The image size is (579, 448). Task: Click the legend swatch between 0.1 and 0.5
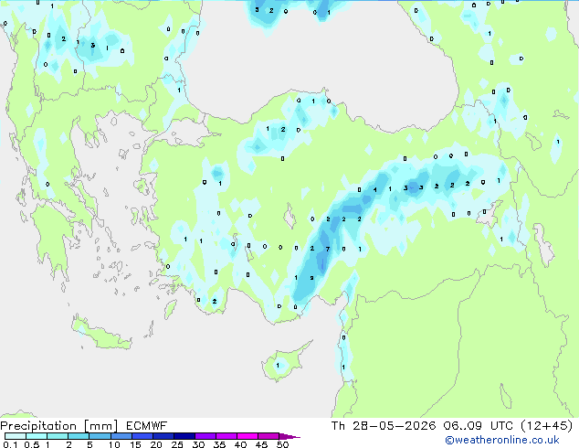pos(16,436)
